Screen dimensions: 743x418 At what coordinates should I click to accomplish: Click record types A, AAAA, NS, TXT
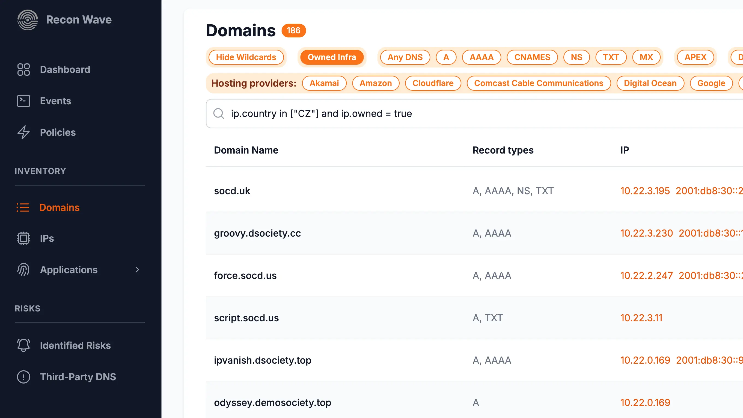(x=513, y=191)
